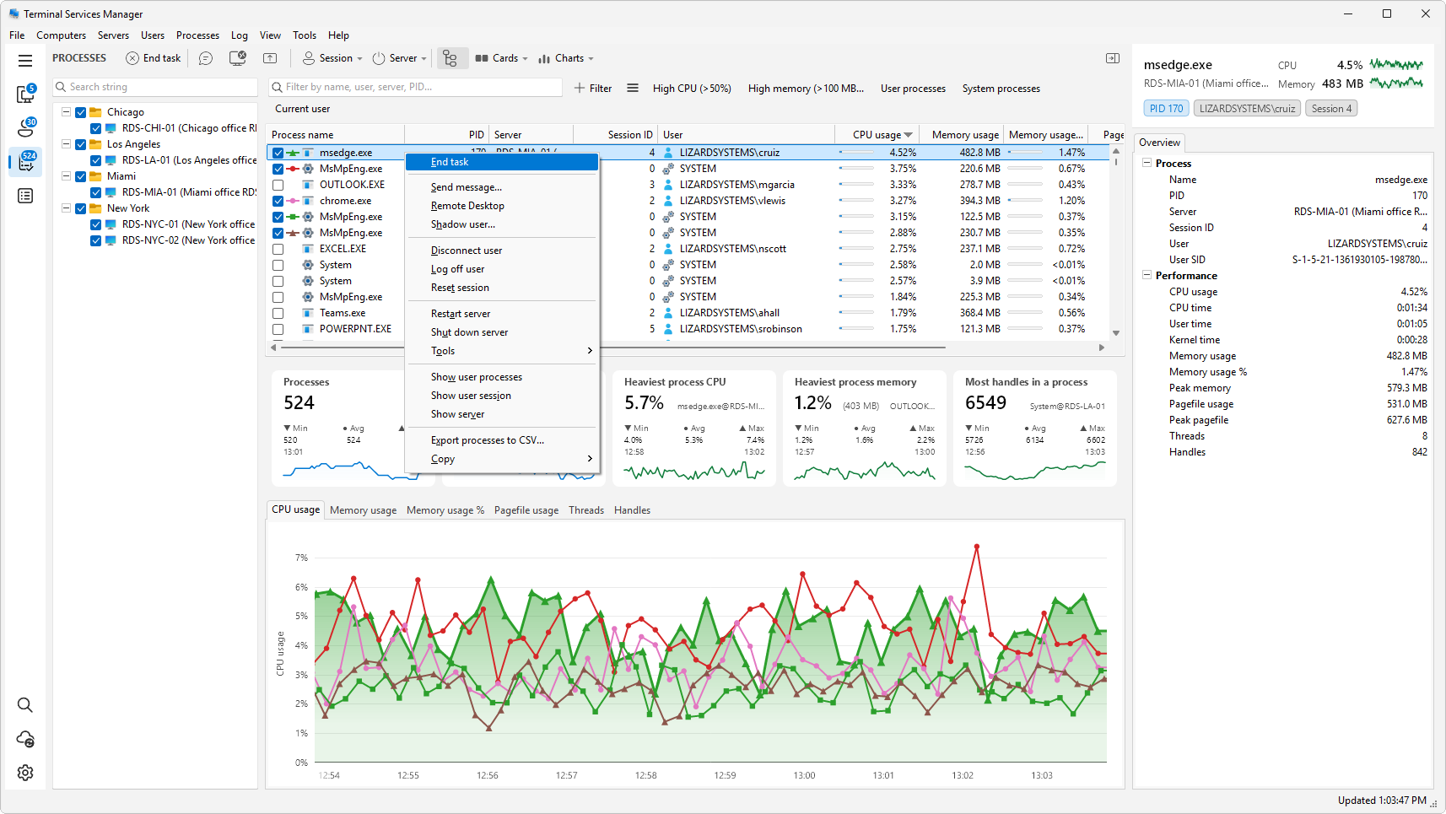Uncheck the RDS-NYC-02 server checkbox

[x=96, y=240]
